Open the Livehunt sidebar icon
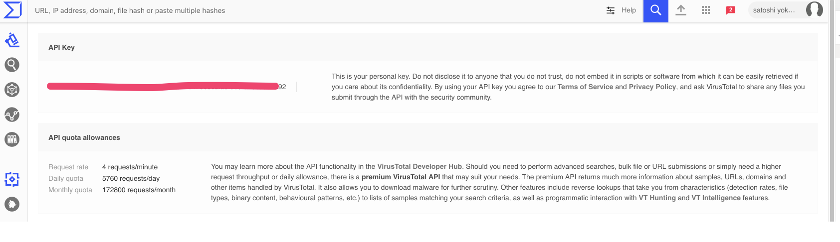 coord(12,40)
